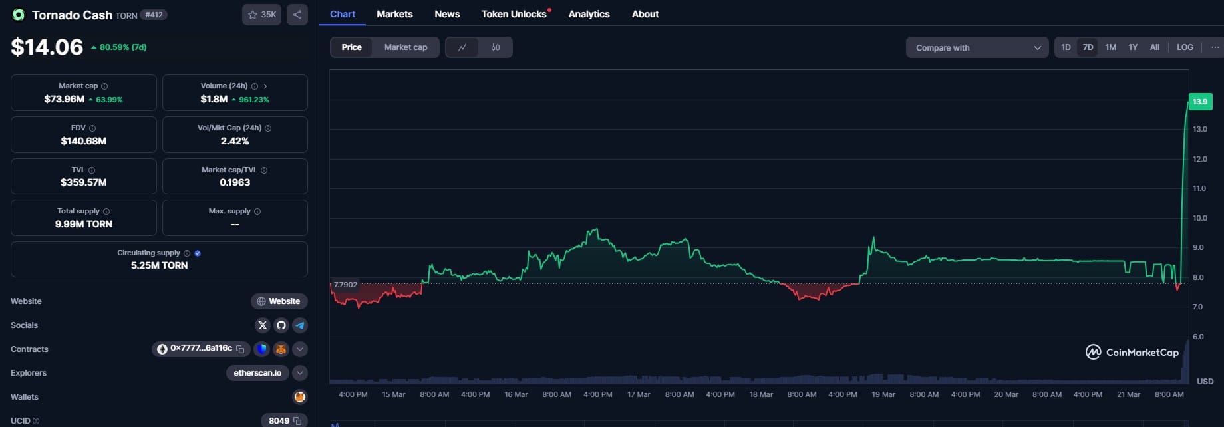Add Tornado Cash to watchlist star
Image resolution: width=1224 pixels, height=427 pixels.
point(261,15)
